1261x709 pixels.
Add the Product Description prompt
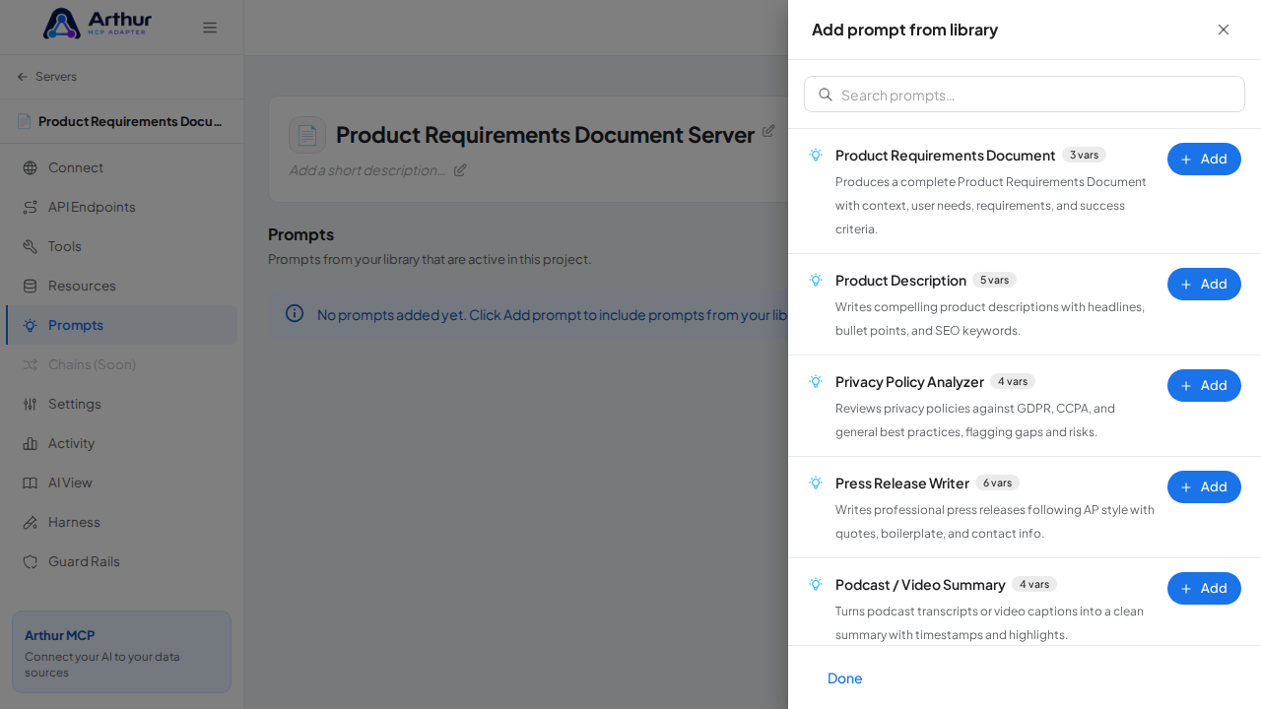(1204, 284)
